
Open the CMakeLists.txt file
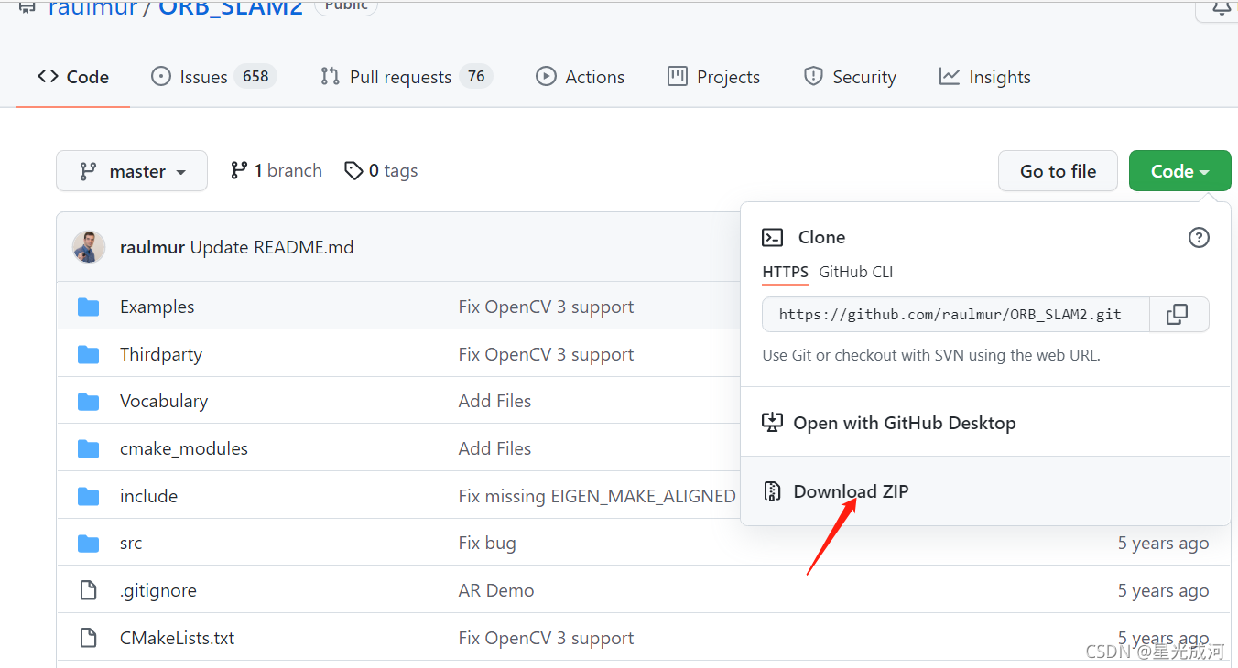177,638
